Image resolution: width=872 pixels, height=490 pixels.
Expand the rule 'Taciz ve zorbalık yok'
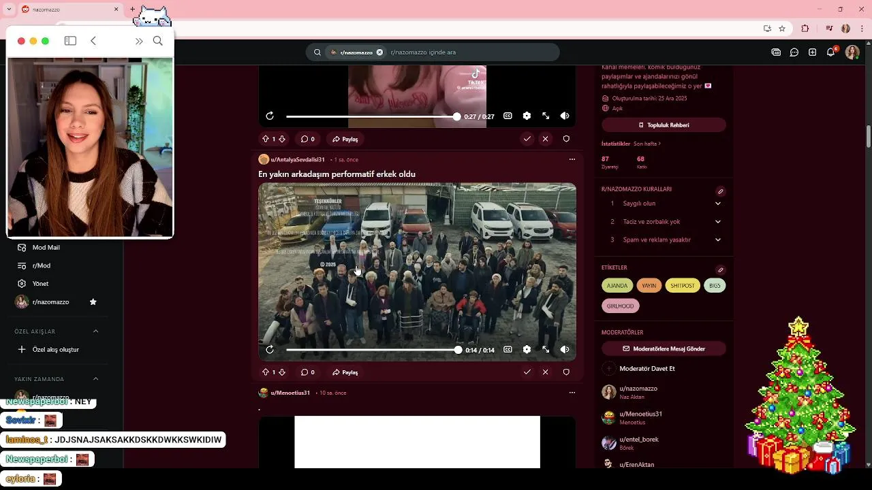tap(718, 222)
